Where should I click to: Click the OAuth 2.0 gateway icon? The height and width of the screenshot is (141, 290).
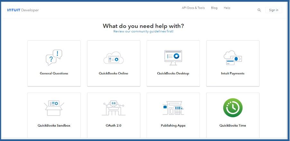point(114,108)
